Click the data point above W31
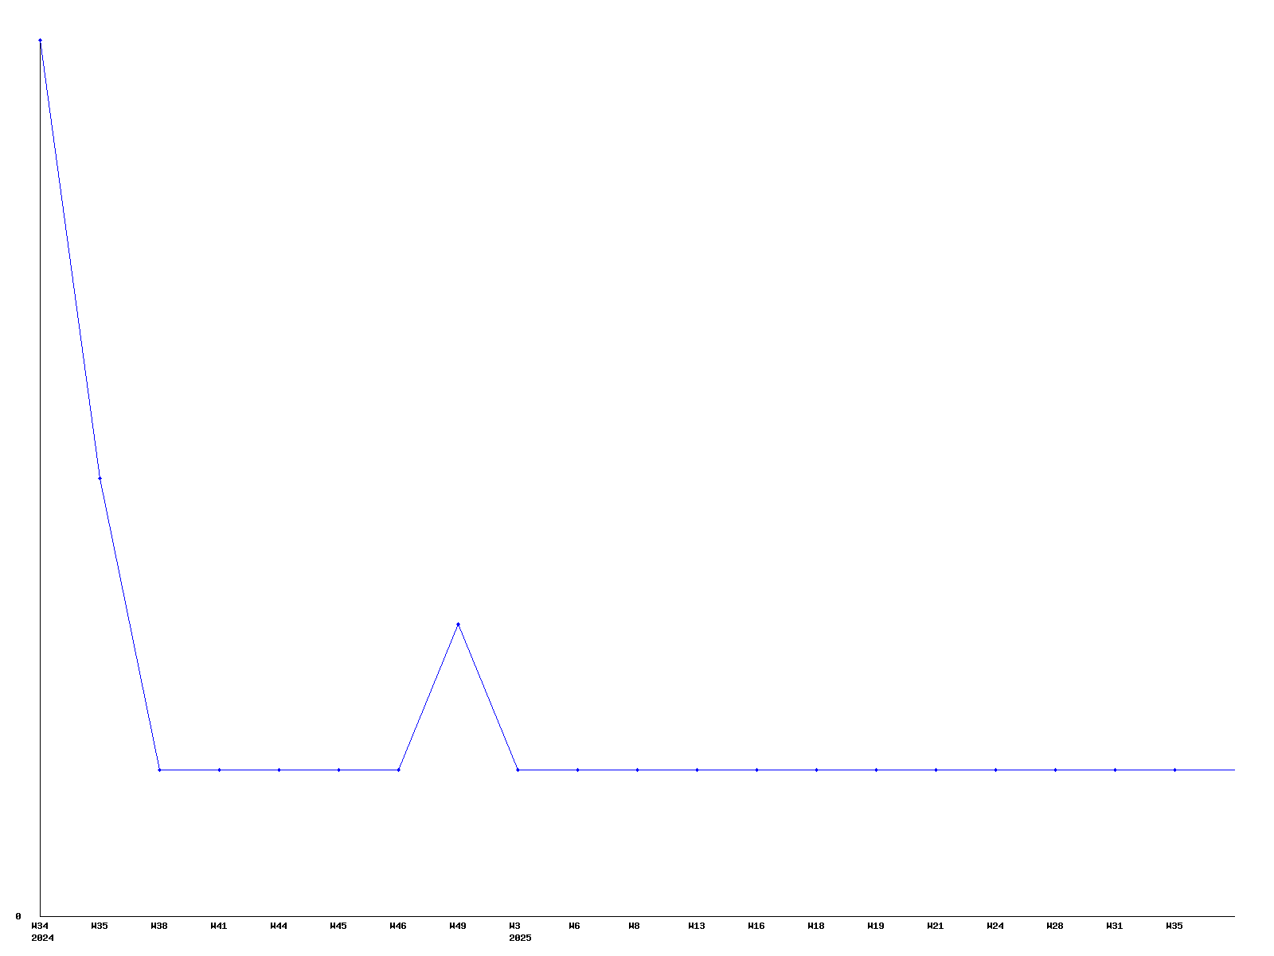This screenshot has height=956, width=1274. click(1115, 770)
